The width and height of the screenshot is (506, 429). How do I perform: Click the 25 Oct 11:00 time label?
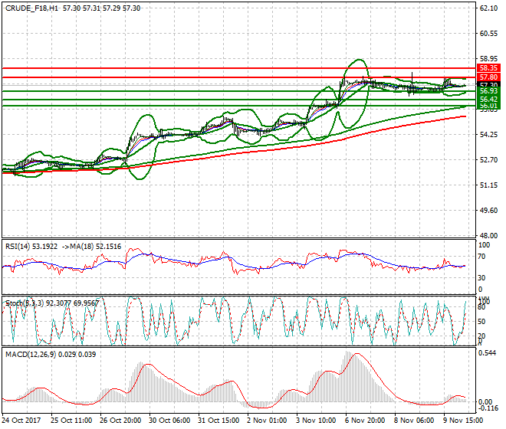pos(71,421)
